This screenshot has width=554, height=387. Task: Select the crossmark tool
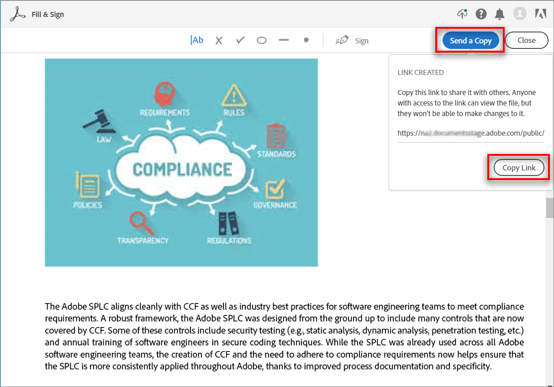pyautogui.click(x=219, y=40)
